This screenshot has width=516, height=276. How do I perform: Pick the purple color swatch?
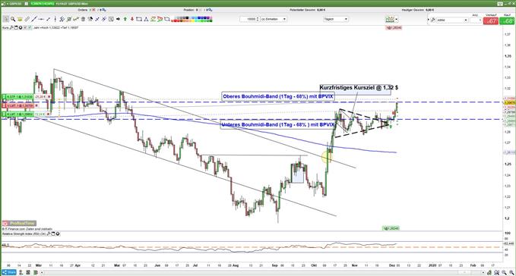pyautogui.click(x=208, y=17)
